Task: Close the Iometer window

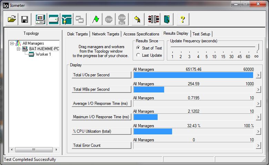Action: [258, 4]
